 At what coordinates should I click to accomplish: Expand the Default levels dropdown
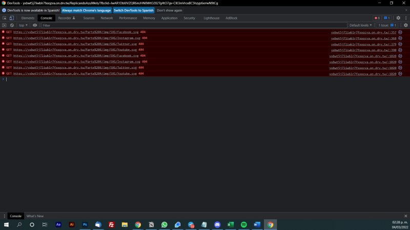coord(361,25)
